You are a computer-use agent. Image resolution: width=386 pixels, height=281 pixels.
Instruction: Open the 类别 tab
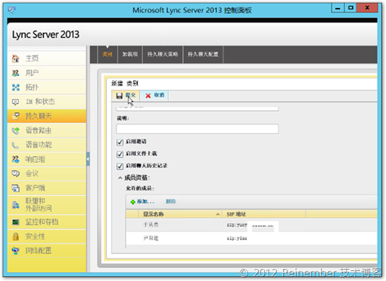(x=107, y=55)
